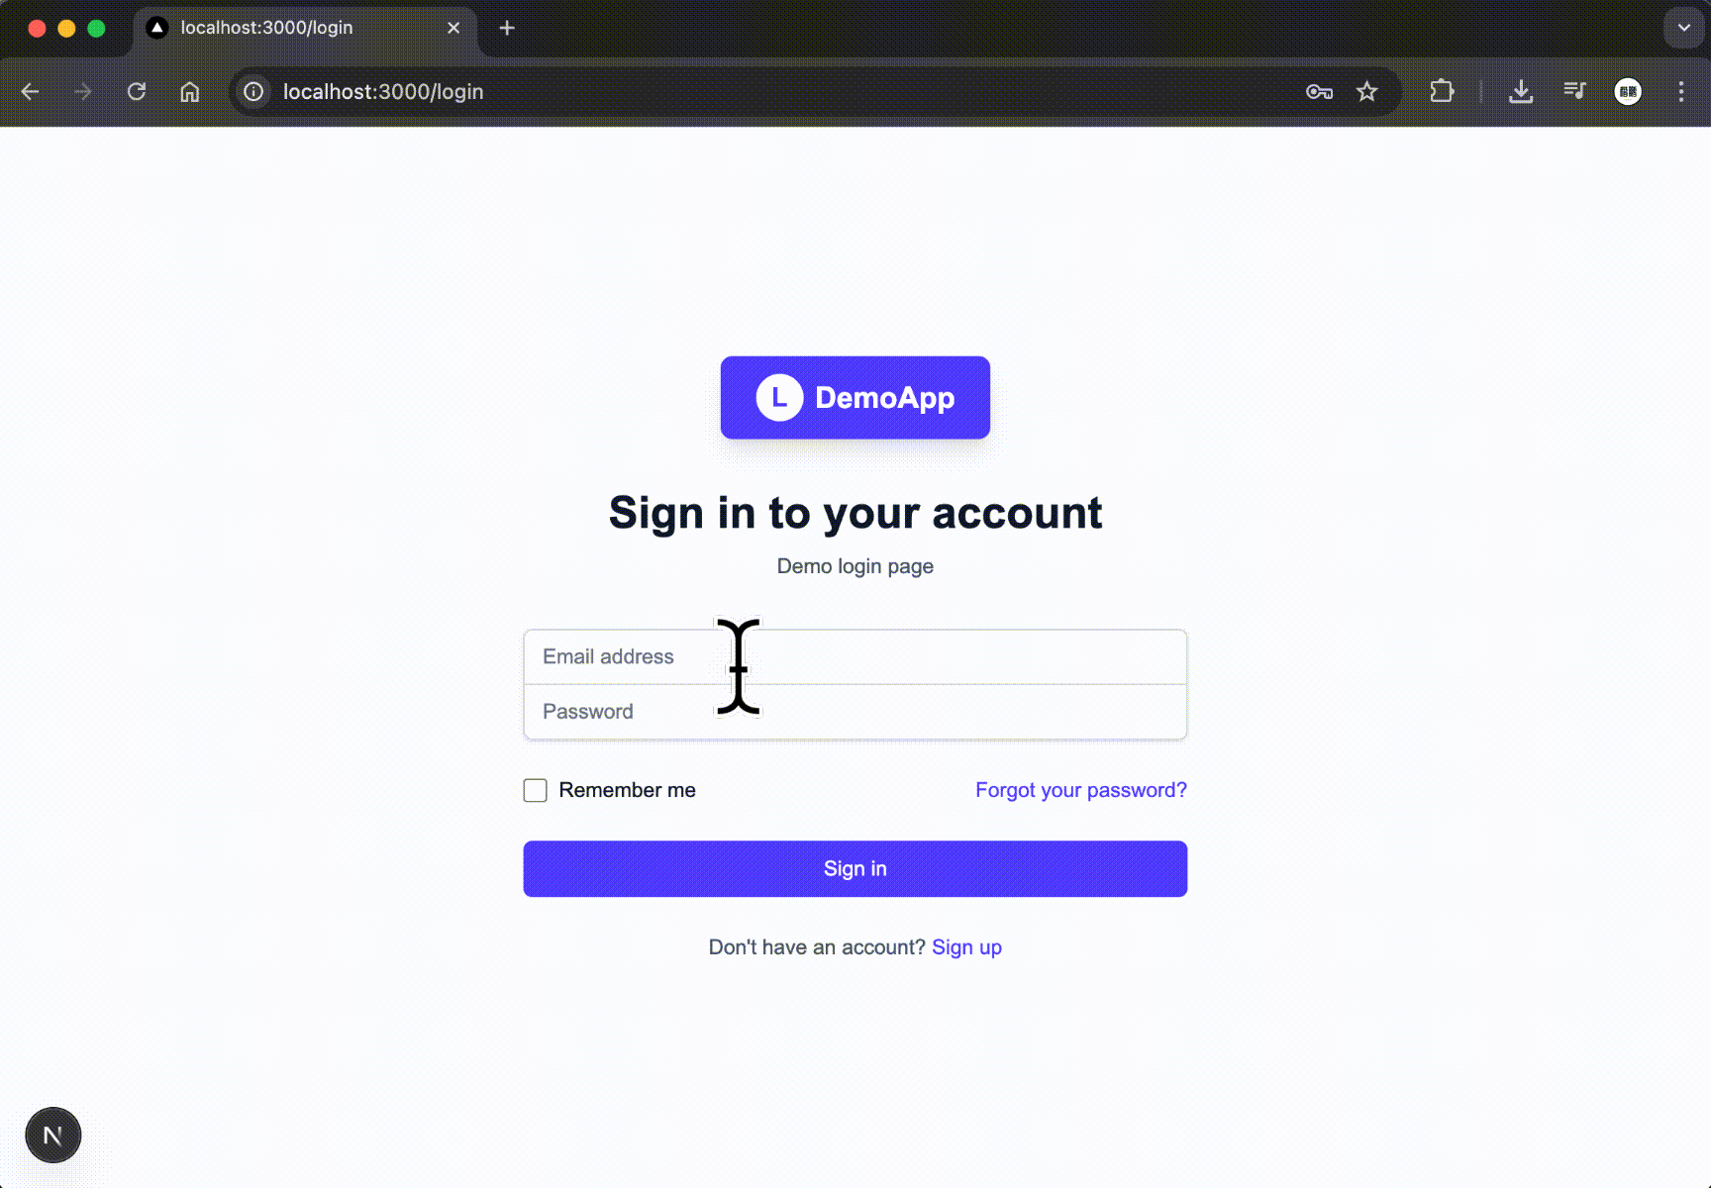This screenshot has height=1188, width=1711.
Task: Expand the tab search chevron
Action: (x=1683, y=28)
